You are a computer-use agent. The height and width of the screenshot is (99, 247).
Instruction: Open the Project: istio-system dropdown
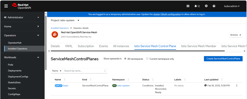pyautogui.click(x=65, y=20)
